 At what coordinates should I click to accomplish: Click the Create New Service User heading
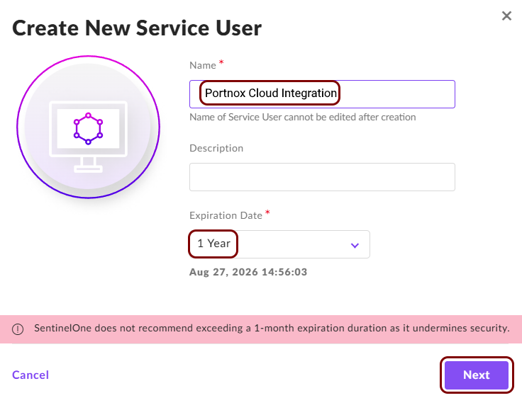point(137,28)
